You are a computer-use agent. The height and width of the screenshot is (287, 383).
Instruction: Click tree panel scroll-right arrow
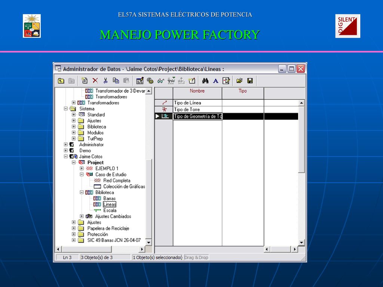point(142,249)
